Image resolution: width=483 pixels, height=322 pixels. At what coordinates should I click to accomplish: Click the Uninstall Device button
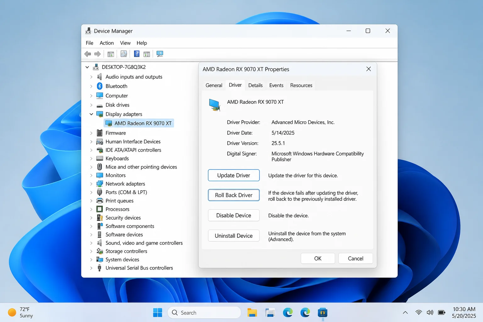coord(234,236)
